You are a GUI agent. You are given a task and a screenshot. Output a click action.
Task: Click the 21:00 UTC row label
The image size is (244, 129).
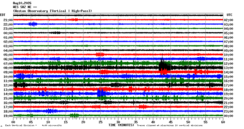coord(229,103)
